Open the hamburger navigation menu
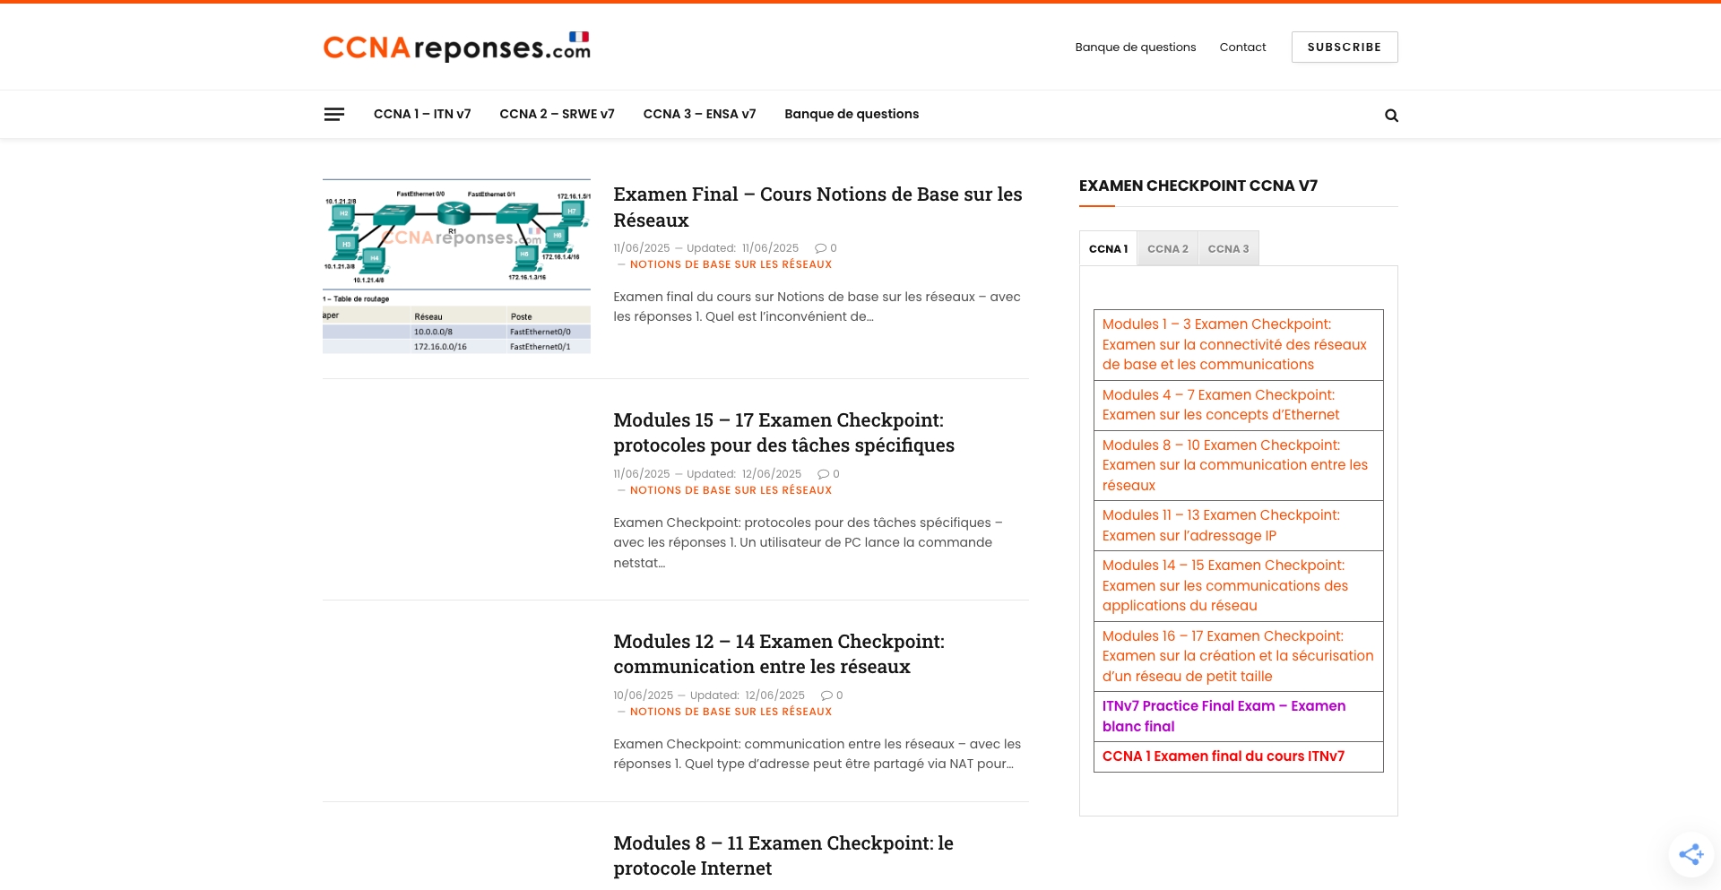Screen dimensions: 1721x890 (x=333, y=114)
